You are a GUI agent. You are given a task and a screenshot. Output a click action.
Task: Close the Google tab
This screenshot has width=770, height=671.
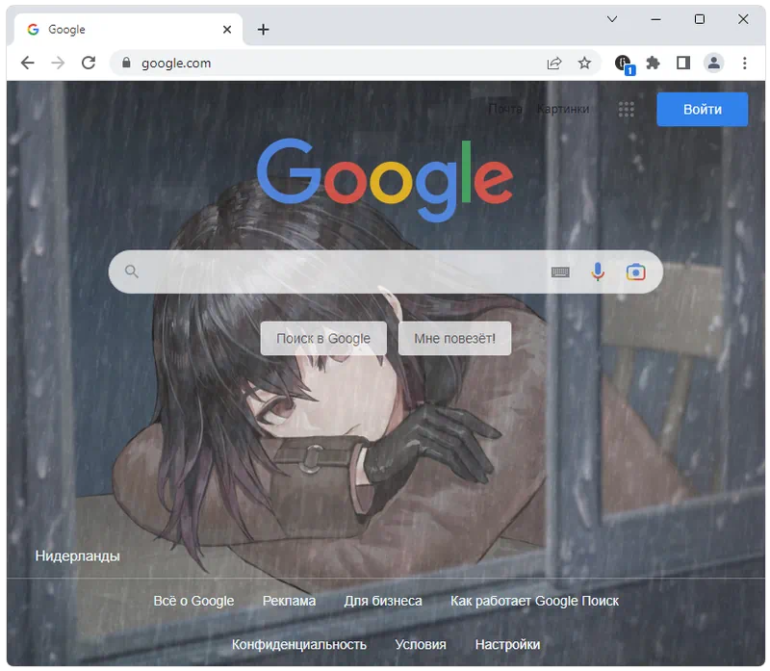click(x=227, y=30)
